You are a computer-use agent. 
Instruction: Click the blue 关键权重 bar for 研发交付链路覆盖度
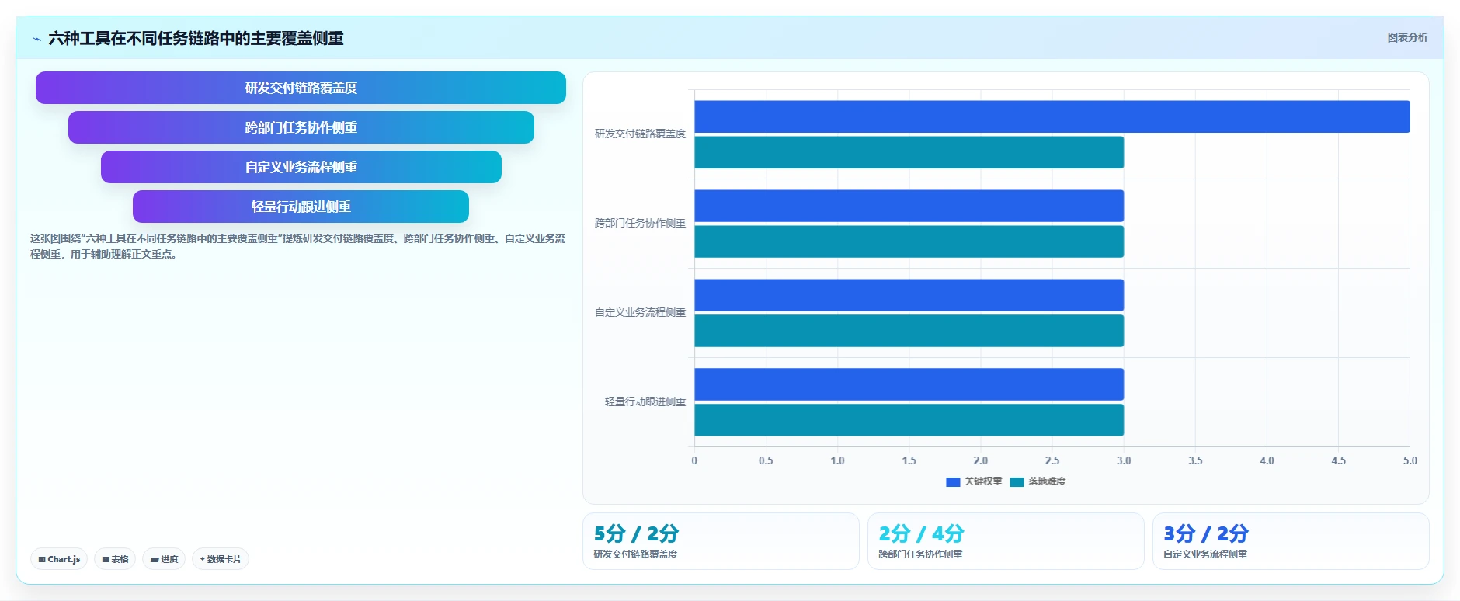[x=1052, y=116]
